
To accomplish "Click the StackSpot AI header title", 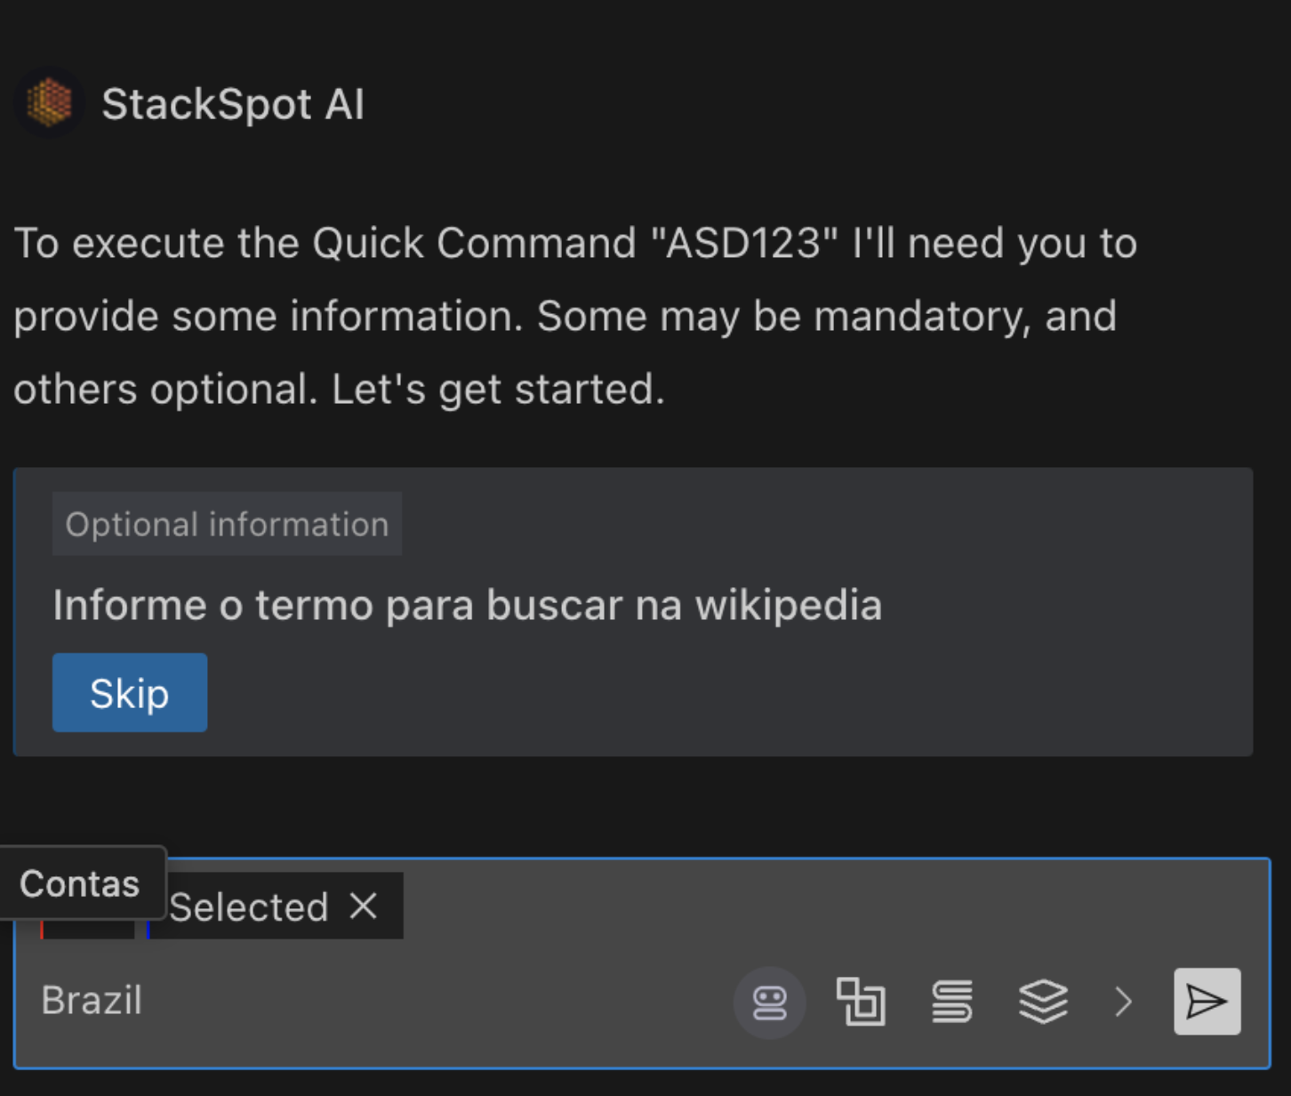I will (234, 103).
